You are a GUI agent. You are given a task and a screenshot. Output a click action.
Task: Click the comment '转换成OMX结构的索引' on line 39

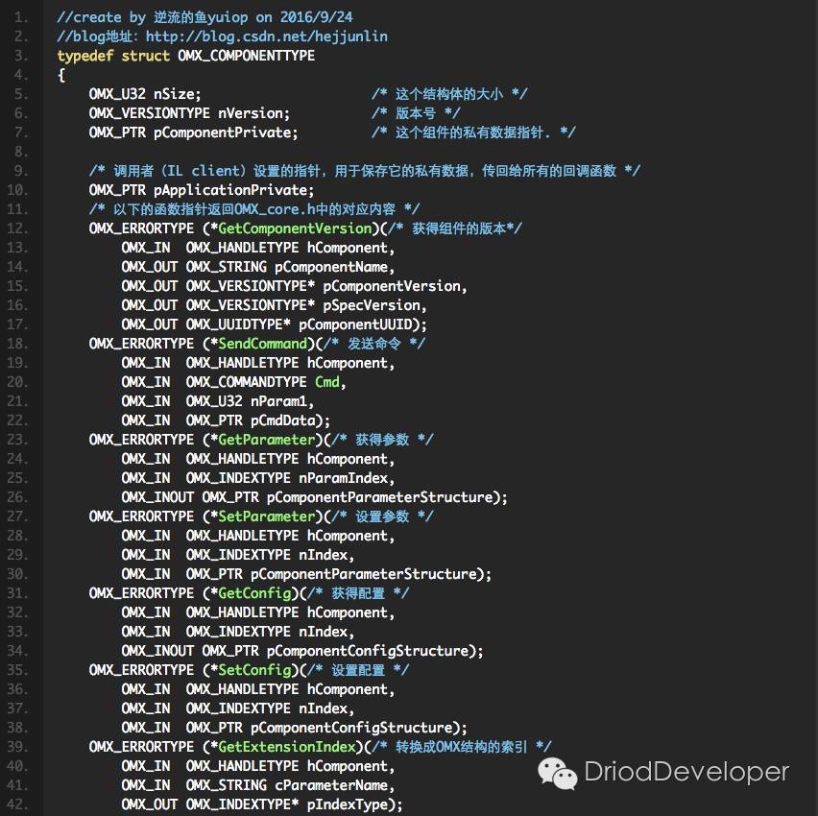click(461, 747)
